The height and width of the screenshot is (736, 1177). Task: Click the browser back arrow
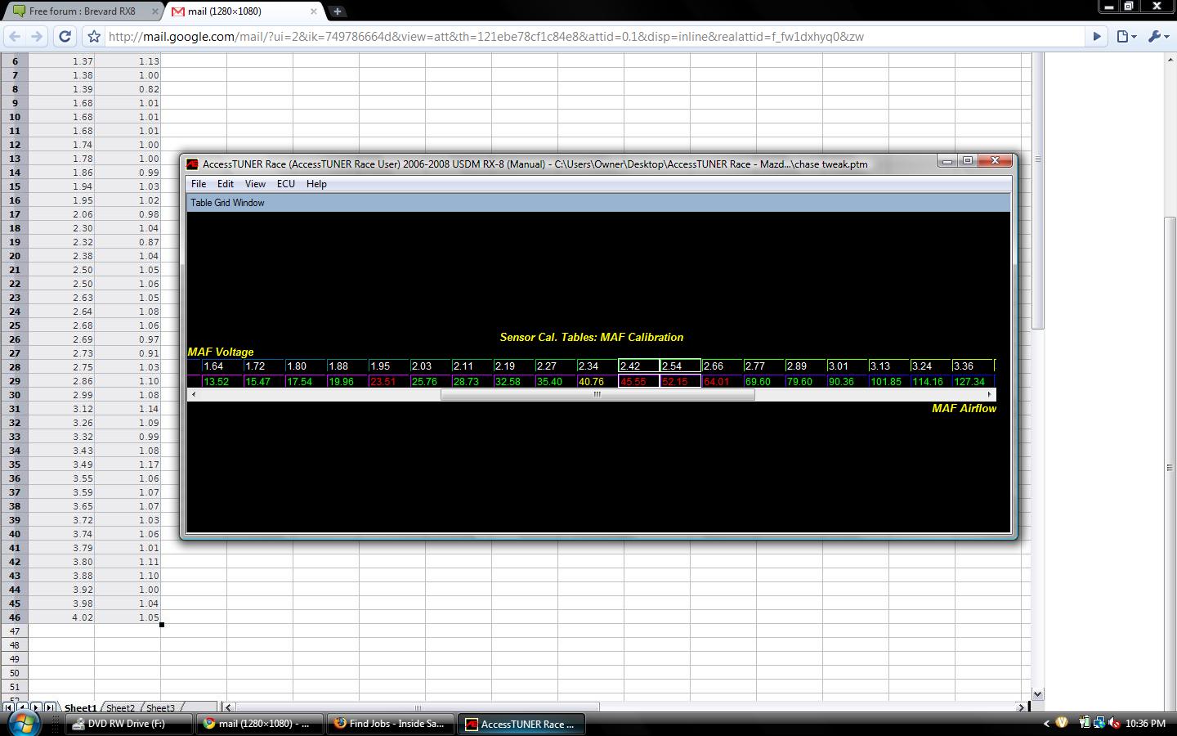[x=14, y=37]
